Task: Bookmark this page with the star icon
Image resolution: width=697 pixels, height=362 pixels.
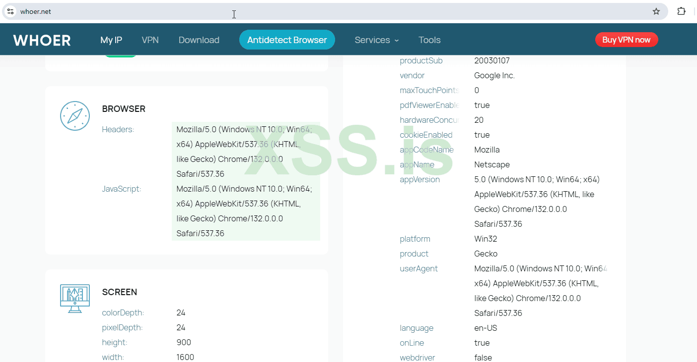Action: pyautogui.click(x=656, y=11)
